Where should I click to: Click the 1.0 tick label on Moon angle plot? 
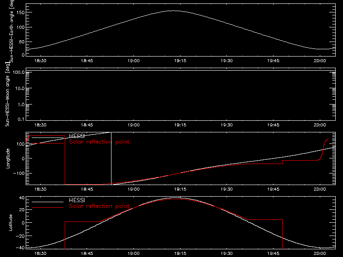(21, 105)
